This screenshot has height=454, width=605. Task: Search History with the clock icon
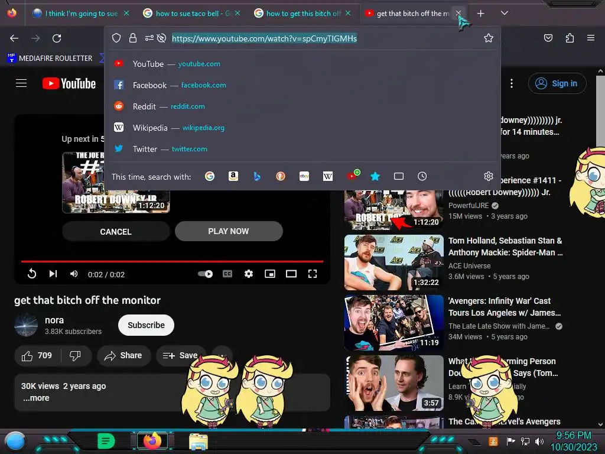pos(422,176)
